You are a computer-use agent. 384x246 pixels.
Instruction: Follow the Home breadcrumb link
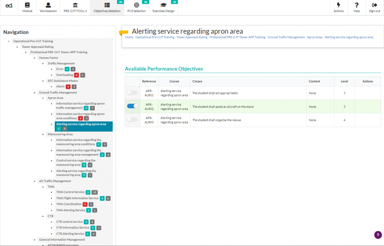pos(129,37)
